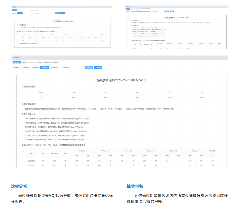This screenshot has height=209, width=239.
Task: Click CO load rate value 0.175
Action: coord(170,97)
